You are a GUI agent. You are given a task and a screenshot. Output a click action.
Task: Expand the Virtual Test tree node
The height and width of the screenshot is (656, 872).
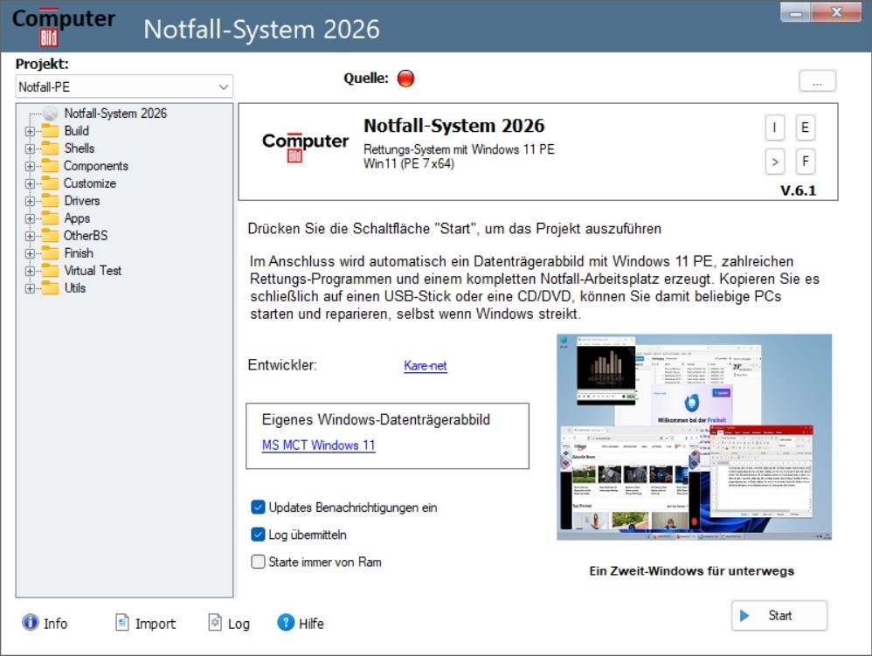[x=30, y=272]
